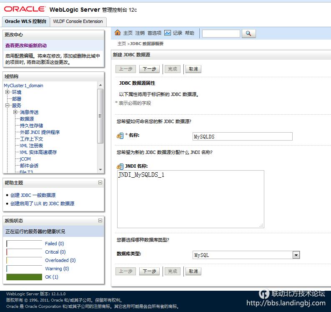Click the Oracle logo in header

(25, 9)
